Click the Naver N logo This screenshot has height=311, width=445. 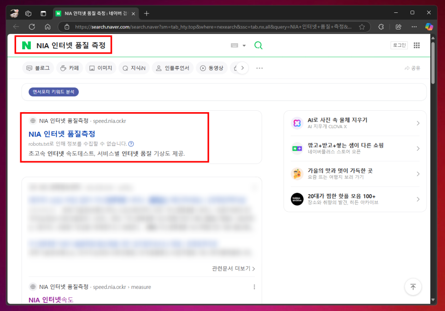pos(26,45)
